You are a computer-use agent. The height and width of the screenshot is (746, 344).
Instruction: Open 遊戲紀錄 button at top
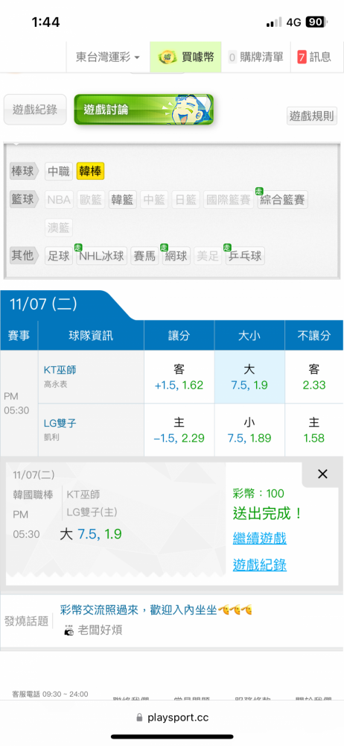pos(35,110)
